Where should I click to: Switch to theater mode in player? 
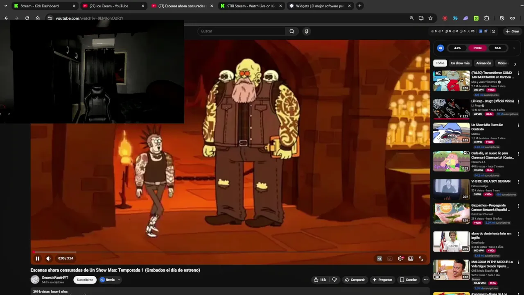click(411, 259)
